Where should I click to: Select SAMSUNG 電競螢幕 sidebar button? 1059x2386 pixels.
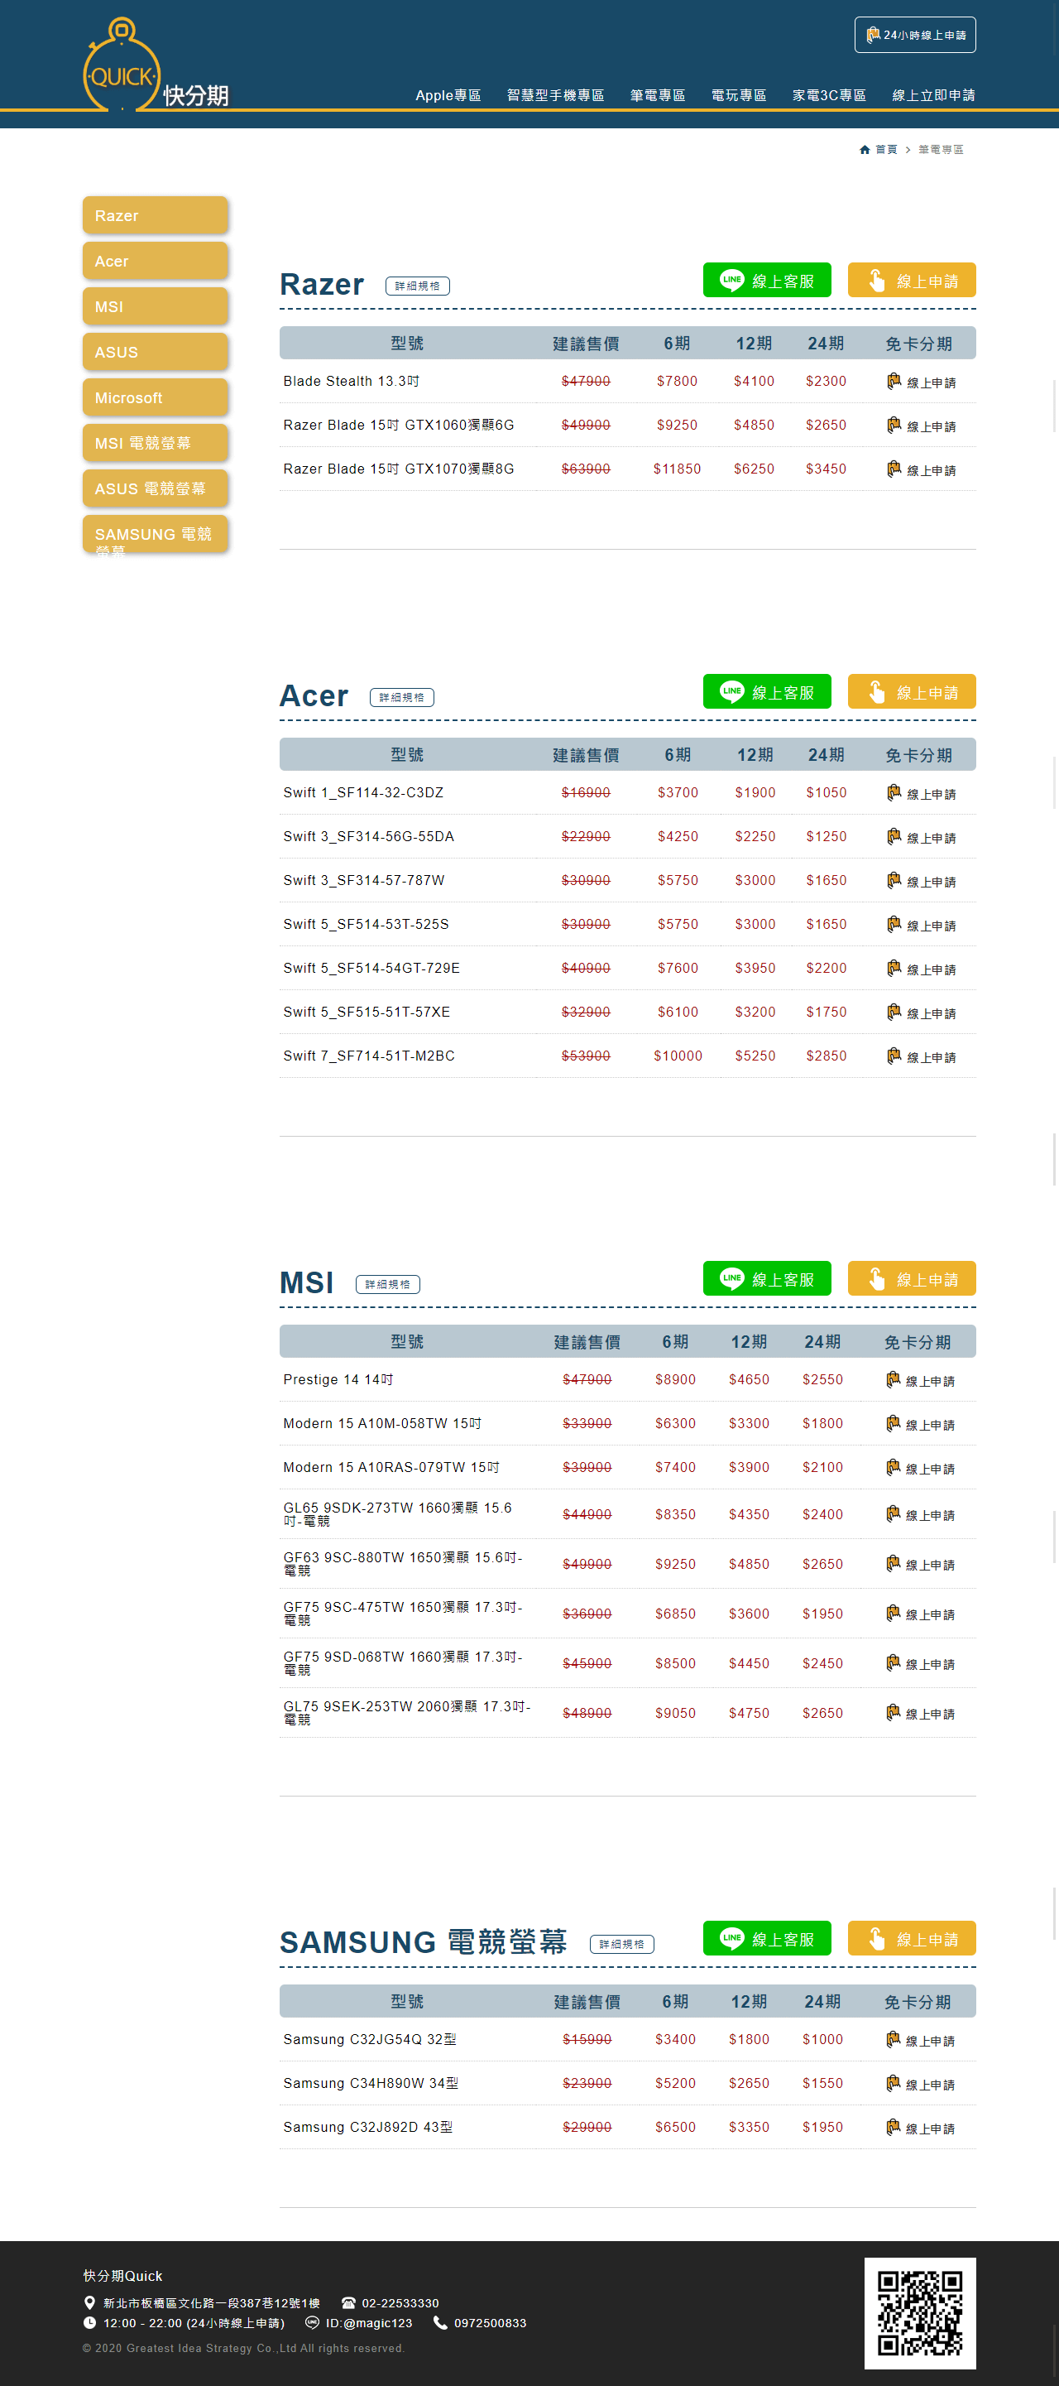(155, 535)
